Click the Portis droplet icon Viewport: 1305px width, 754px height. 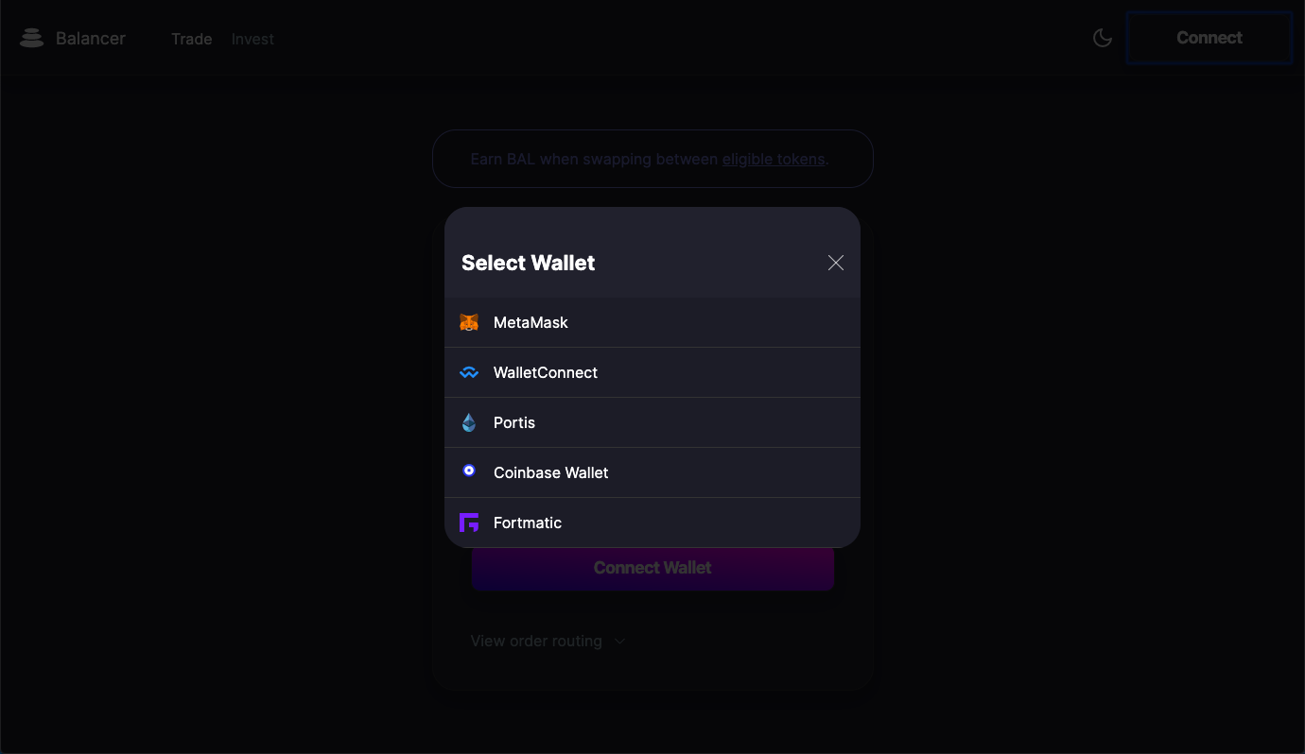tap(469, 422)
